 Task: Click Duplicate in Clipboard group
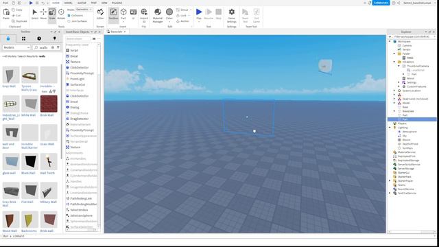pos(19,21)
